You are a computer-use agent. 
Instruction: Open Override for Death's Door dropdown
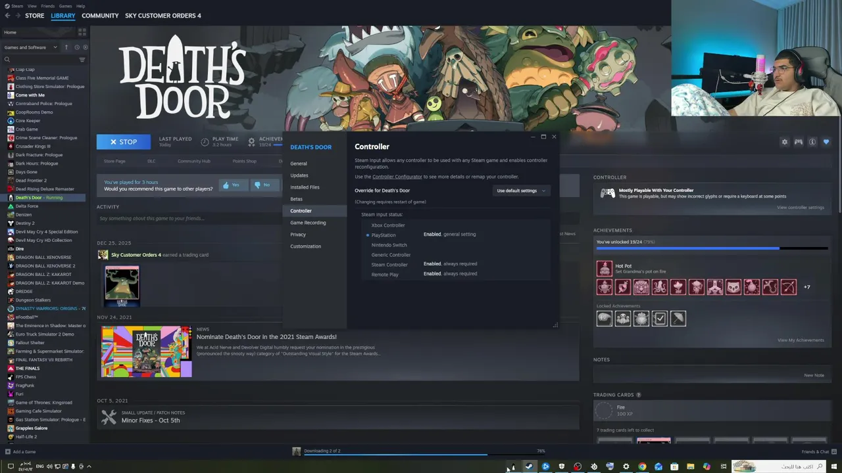click(520, 191)
